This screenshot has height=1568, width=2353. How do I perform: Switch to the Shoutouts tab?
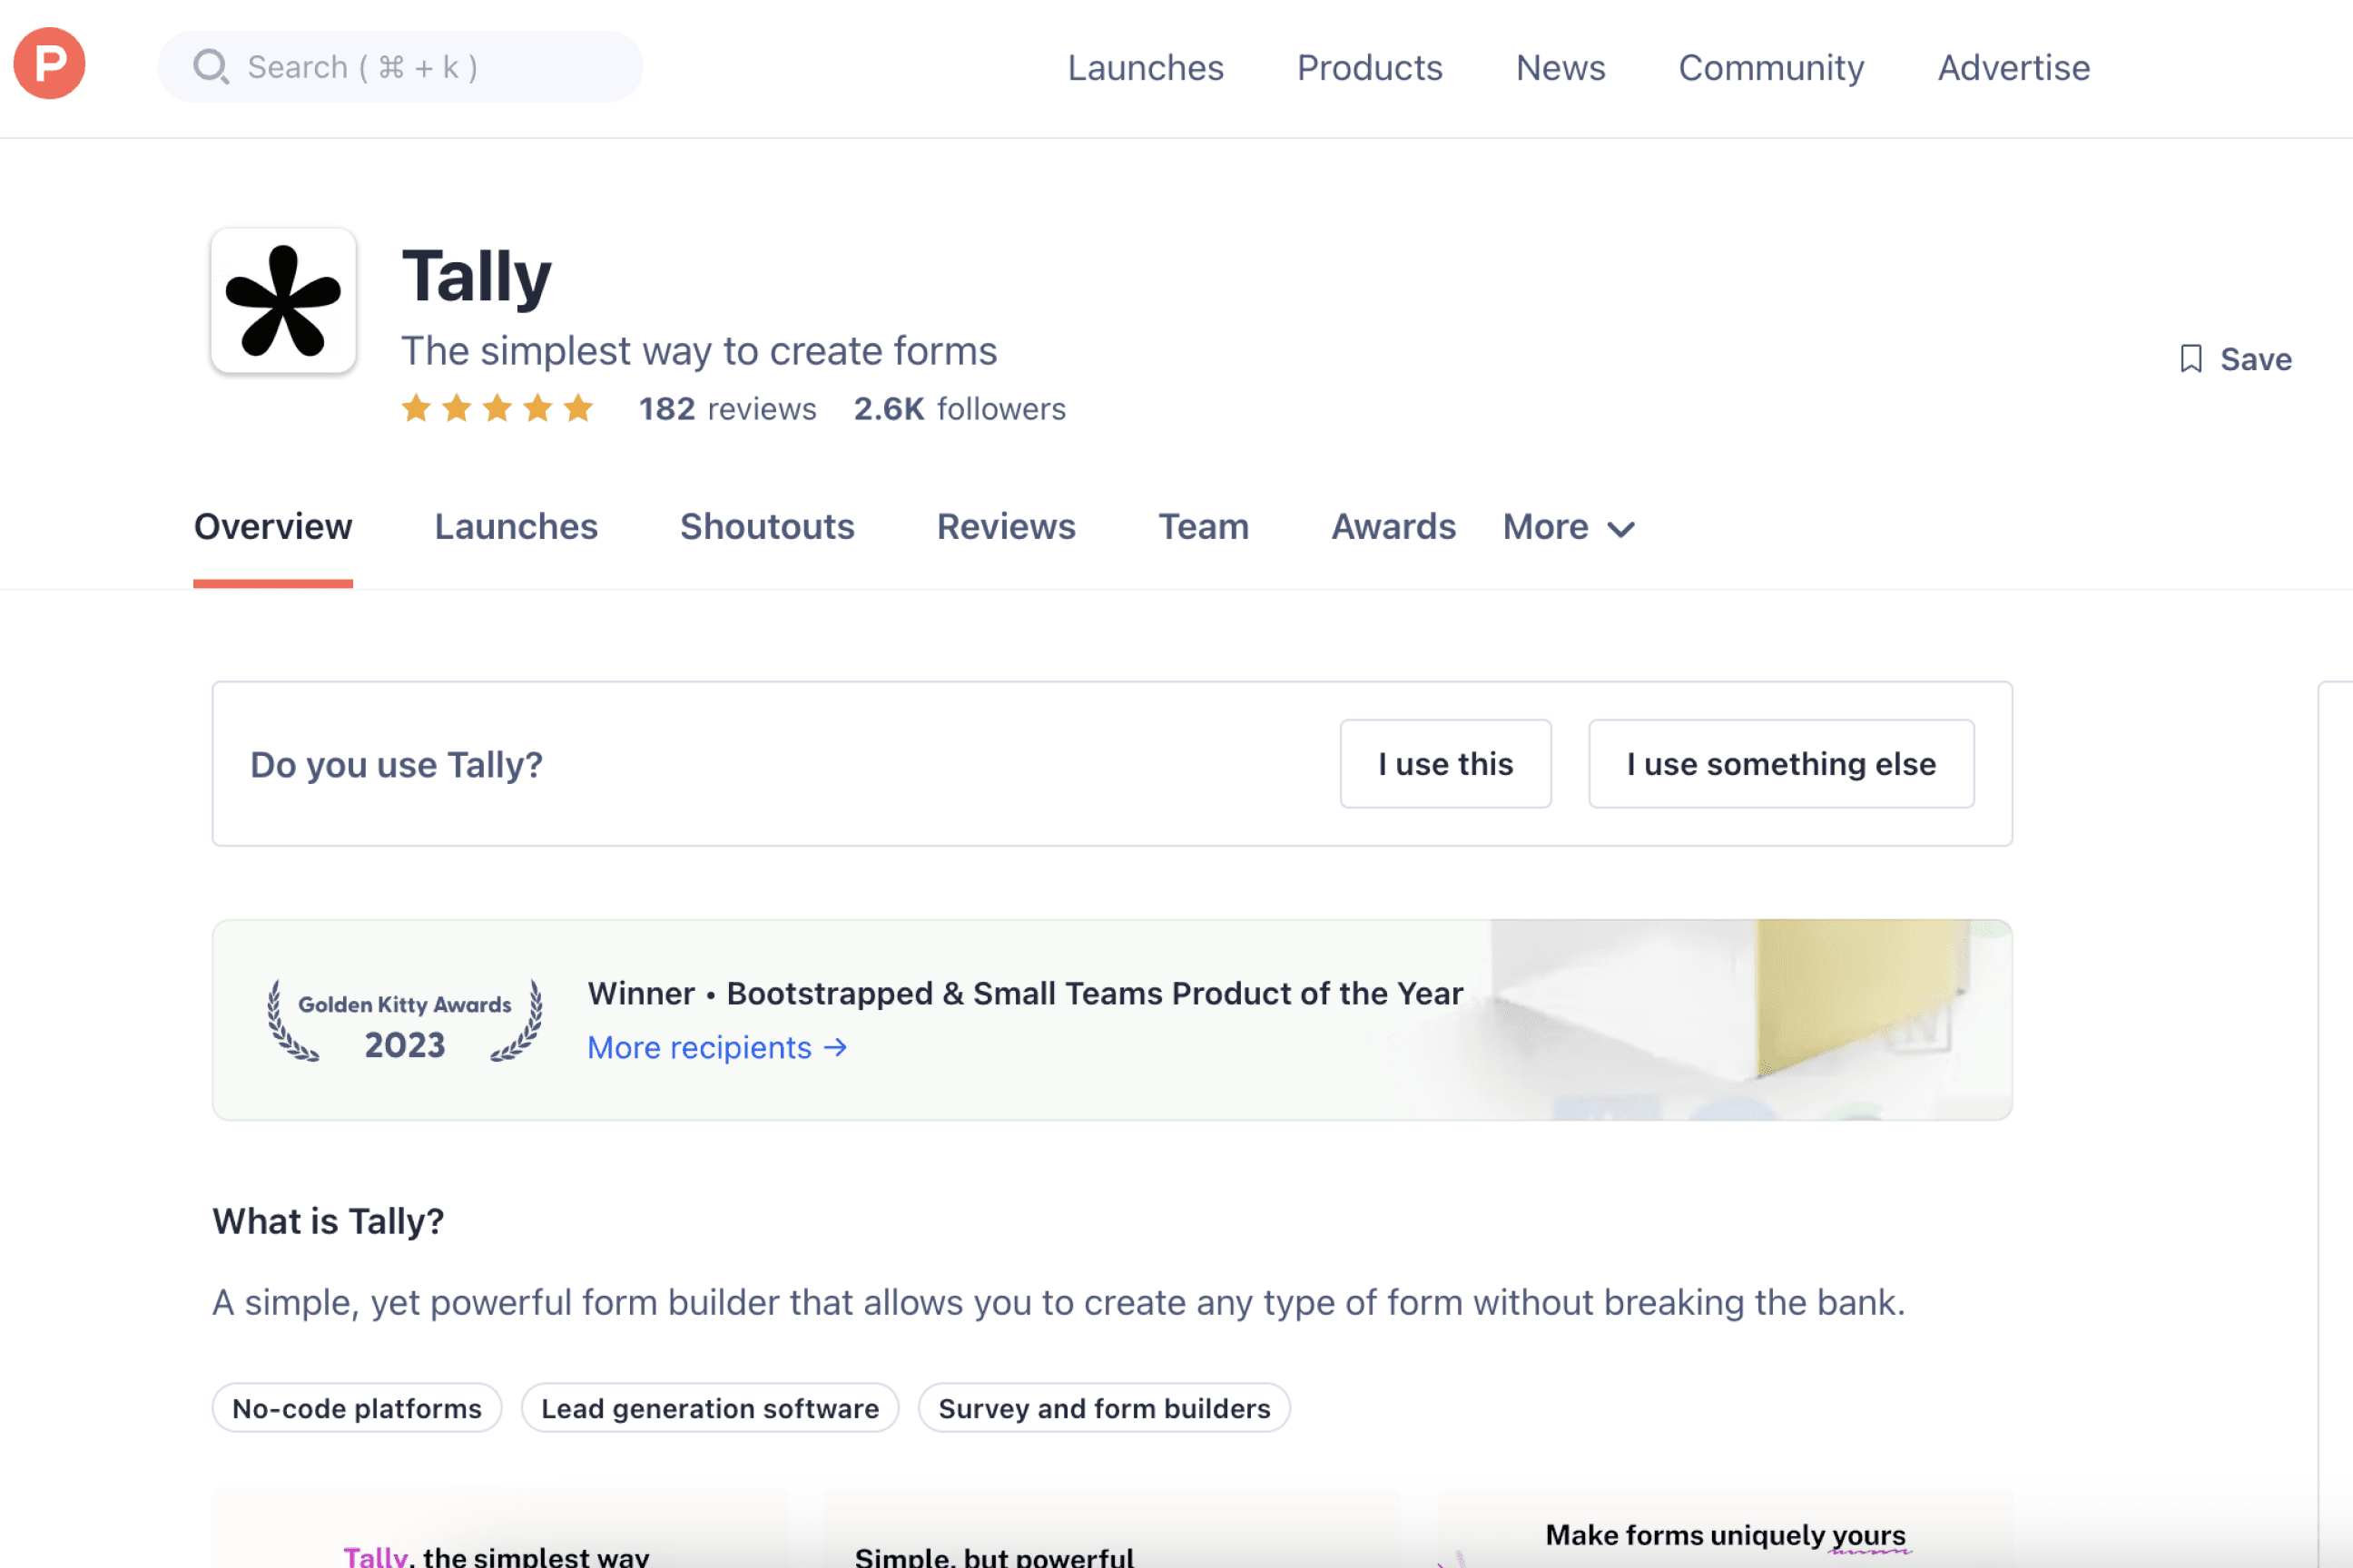(766, 527)
